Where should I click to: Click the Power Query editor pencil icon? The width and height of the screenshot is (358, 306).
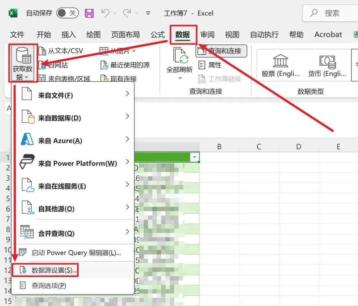click(23, 252)
